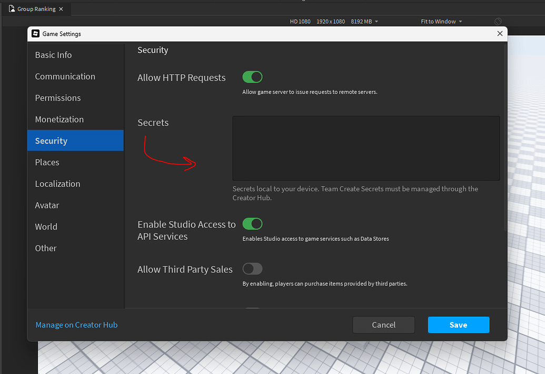This screenshot has width=545, height=374.
Task: Close the Group Ranking tab
Action: pos(61,9)
